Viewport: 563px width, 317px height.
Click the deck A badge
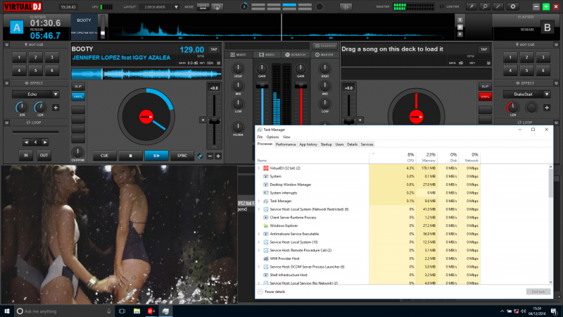point(16,27)
